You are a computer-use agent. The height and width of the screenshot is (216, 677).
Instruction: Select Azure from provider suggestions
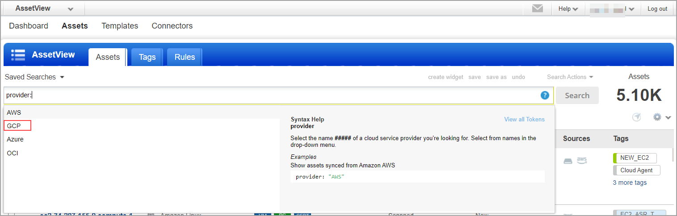point(142,139)
